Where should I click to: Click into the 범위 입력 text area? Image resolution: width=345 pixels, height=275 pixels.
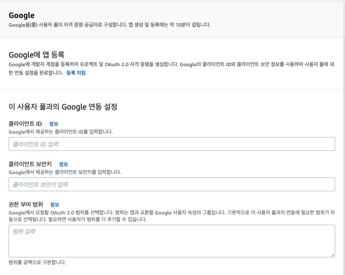(x=172, y=241)
